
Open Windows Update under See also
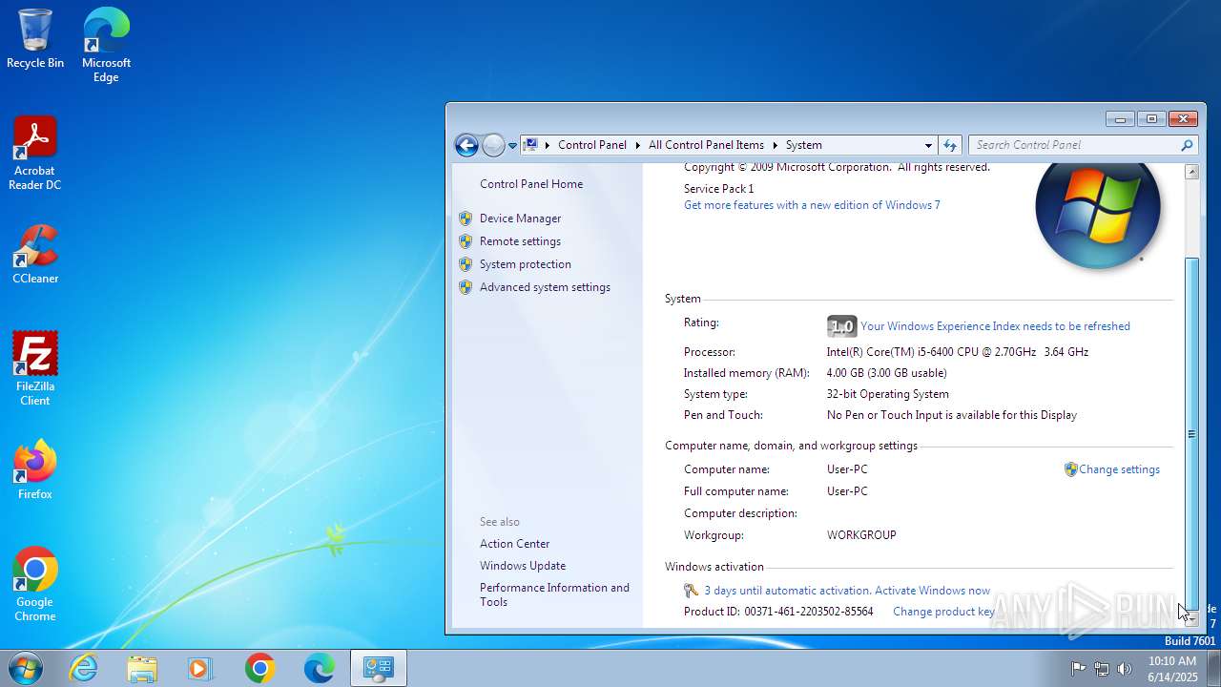523,566
